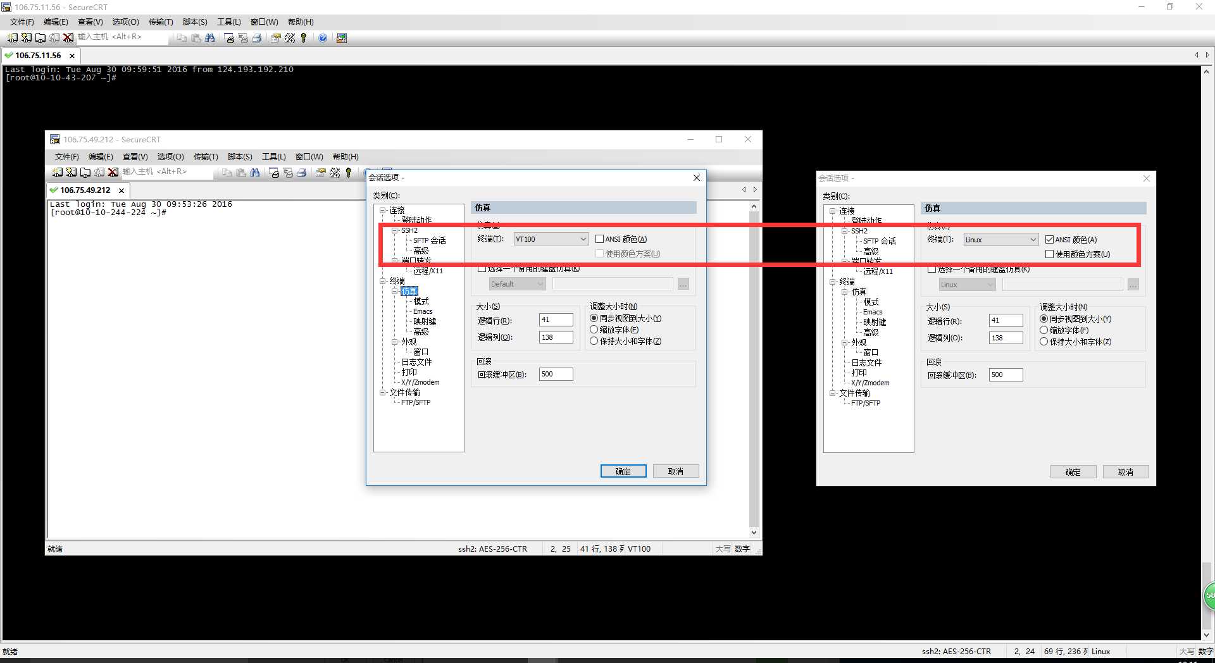Click Quick Connect icon in 106.75.49.212 window
1215x663 pixels.
(72, 173)
